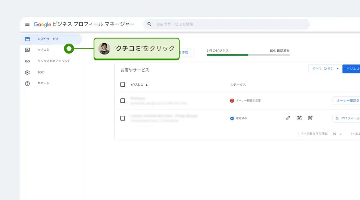The height and width of the screenshot is (200, 360).
Task: Click the Google logo
Action: tap(42, 24)
